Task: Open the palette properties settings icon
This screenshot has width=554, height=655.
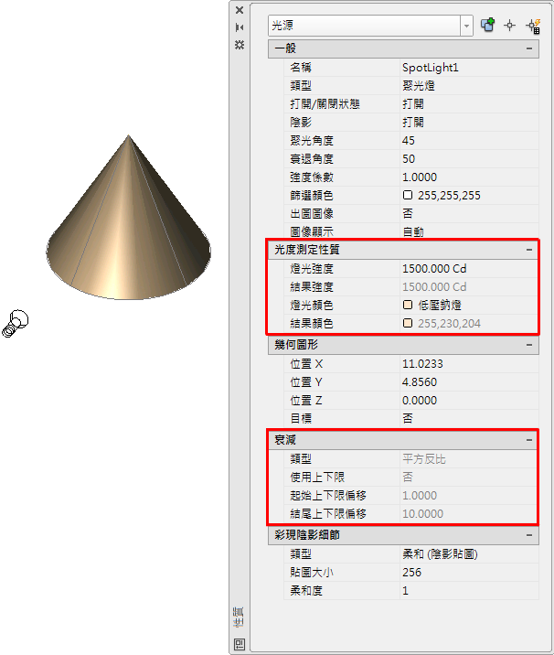Action: [x=240, y=45]
